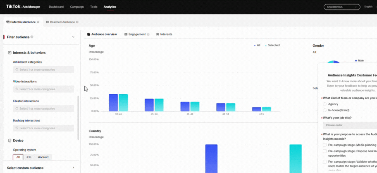377x173 pixels.
Task: Open the Creator interactions category selector
Action: [x=44, y=108]
